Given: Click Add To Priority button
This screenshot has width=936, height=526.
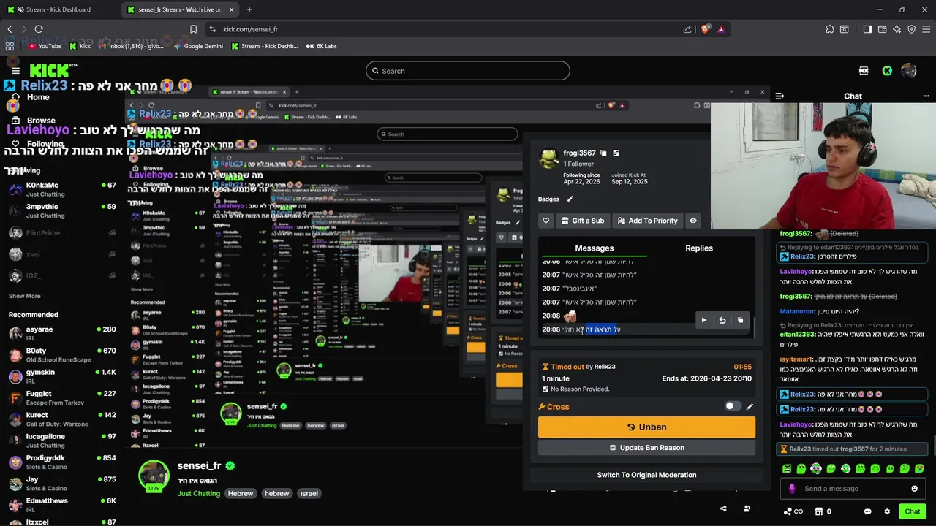Looking at the screenshot, I should click(647, 221).
